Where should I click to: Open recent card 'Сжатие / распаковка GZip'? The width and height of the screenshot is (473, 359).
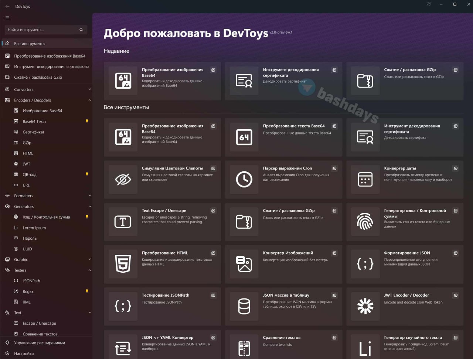(x=405, y=81)
